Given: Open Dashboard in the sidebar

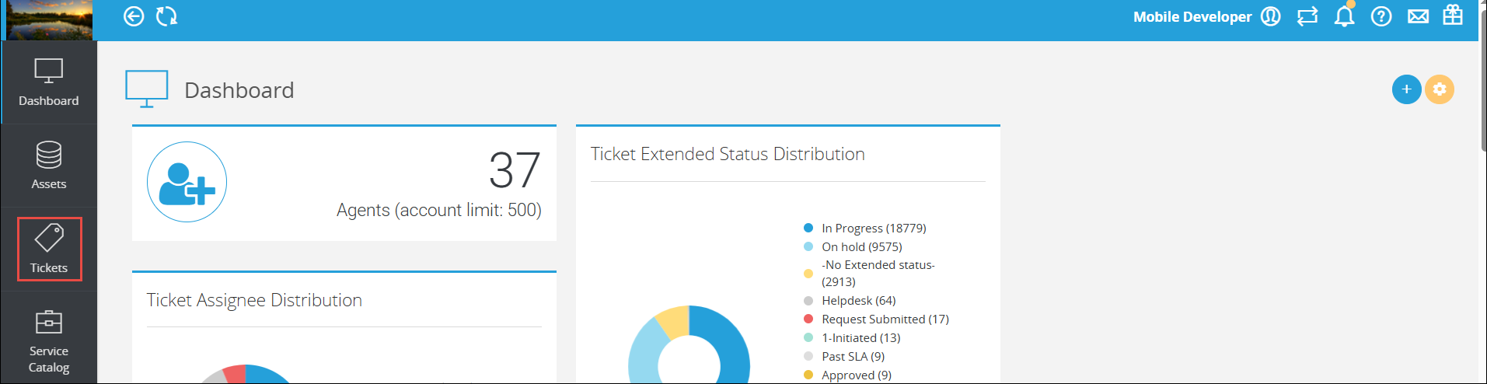Looking at the screenshot, I should point(49,82).
